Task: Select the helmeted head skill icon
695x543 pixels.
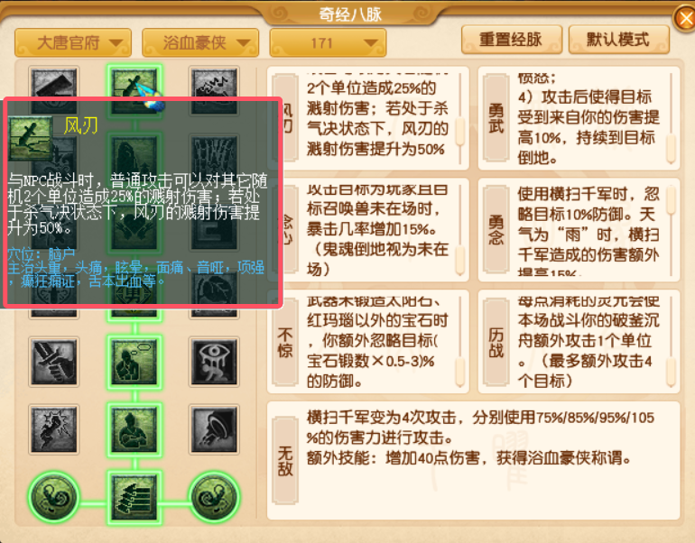Action: tap(214, 429)
